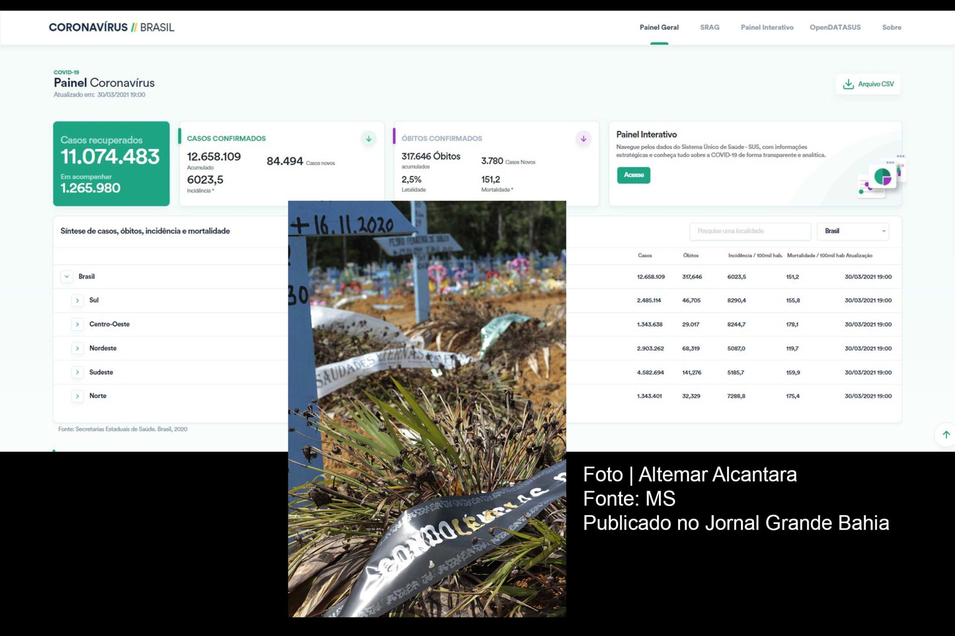Expand the Centro-Oeste region row
This screenshot has width=955, height=636.
(x=77, y=324)
